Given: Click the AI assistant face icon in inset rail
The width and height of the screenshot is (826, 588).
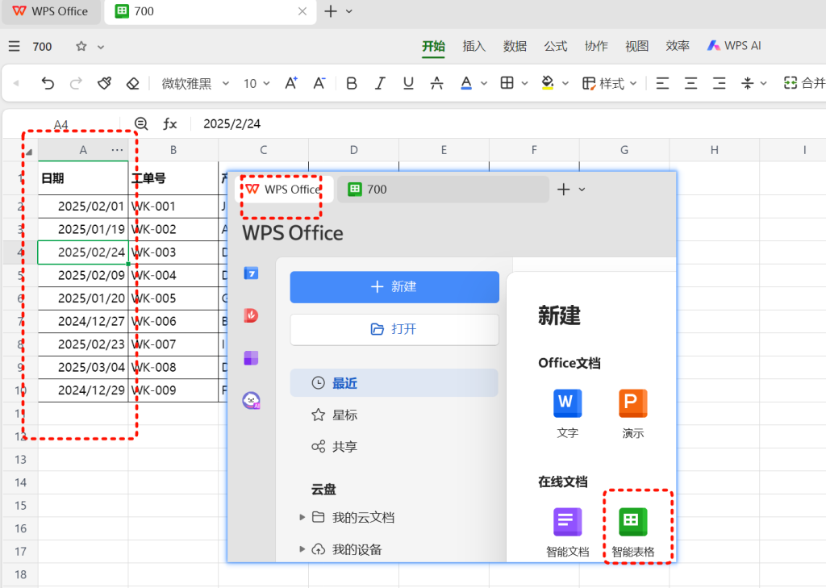Looking at the screenshot, I should (252, 400).
